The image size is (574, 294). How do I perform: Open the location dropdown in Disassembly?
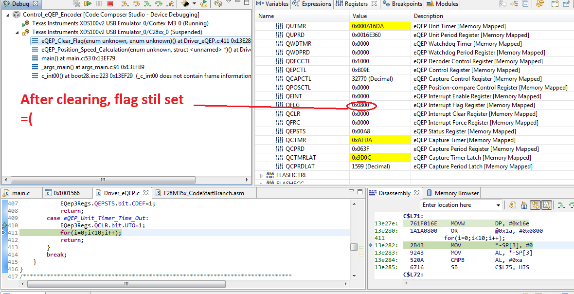(499, 204)
